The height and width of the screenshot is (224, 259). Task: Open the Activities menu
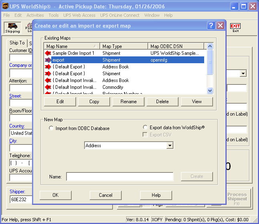[x=35, y=15]
